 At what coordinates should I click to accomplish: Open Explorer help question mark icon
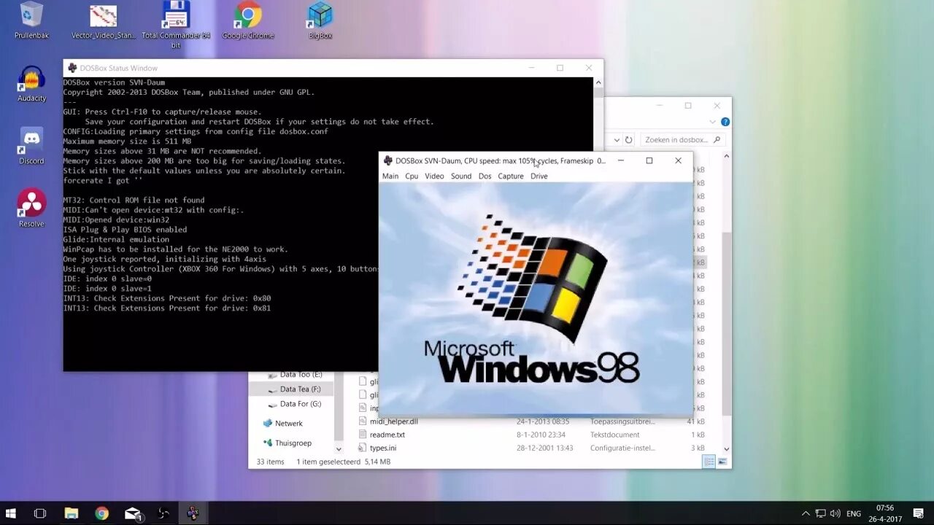pyautogui.click(x=725, y=122)
